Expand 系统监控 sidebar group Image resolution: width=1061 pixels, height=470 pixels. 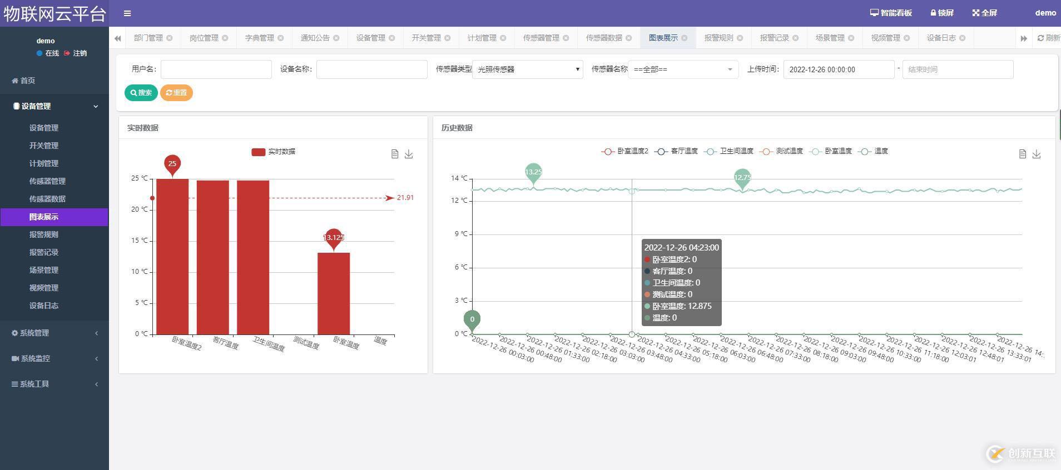[x=54, y=358]
